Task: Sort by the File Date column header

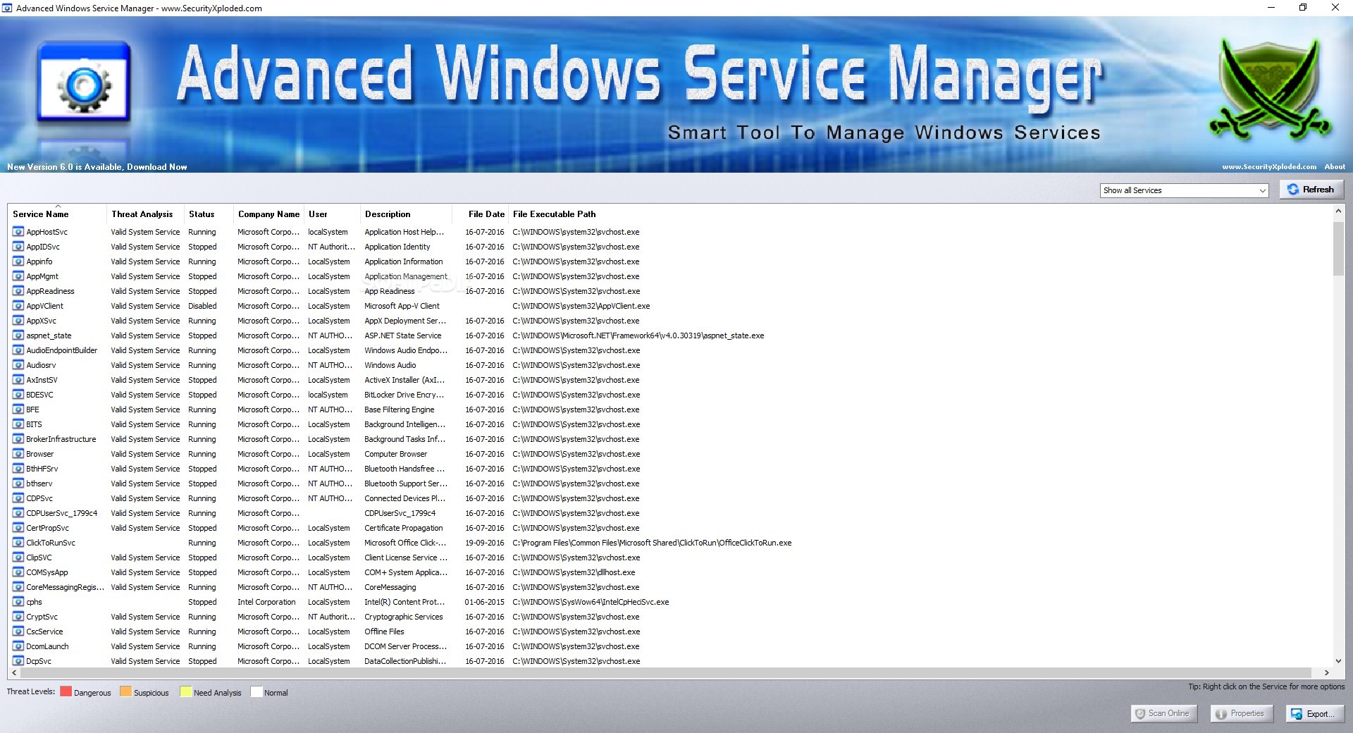Action: 481,214
